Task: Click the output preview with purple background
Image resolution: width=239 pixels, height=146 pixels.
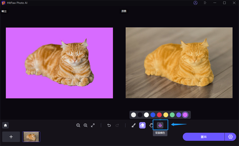Action: pos(59,63)
